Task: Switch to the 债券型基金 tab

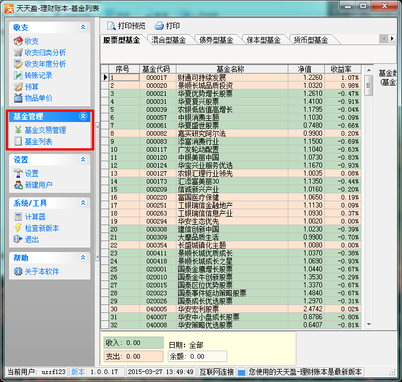Action: pos(216,40)
